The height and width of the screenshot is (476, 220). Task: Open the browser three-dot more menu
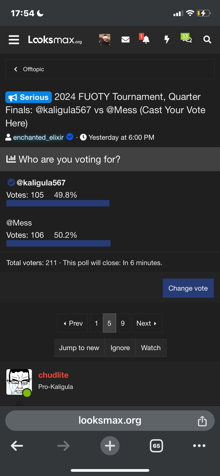point(199,446)
